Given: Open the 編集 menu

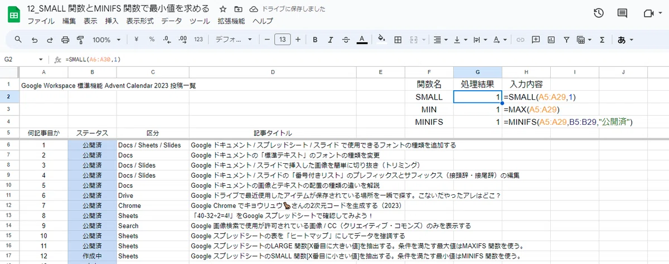Looking at the screenshot, I should pyautogui.click(x=69, y=21).
